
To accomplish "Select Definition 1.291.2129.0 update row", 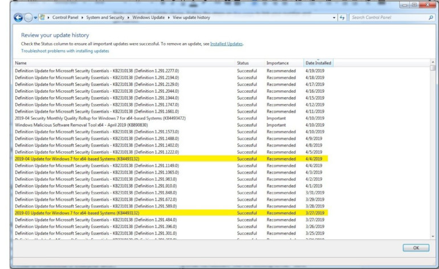I will (171, 84).
